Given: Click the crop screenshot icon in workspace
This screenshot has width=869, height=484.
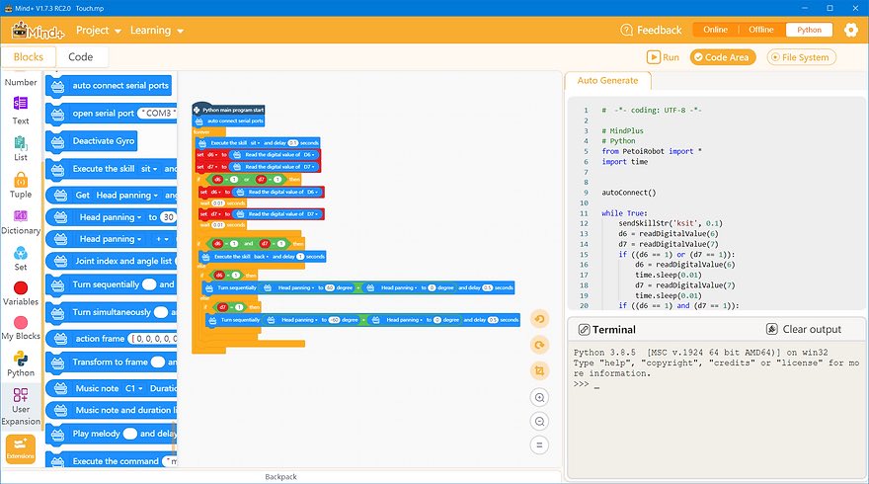Looking at the screenshot, I should pos(539,370).
